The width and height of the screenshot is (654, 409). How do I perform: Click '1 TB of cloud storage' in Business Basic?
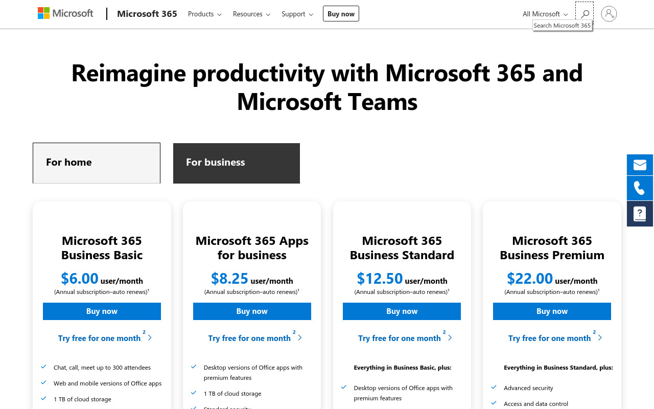click(x=82, y=399)
